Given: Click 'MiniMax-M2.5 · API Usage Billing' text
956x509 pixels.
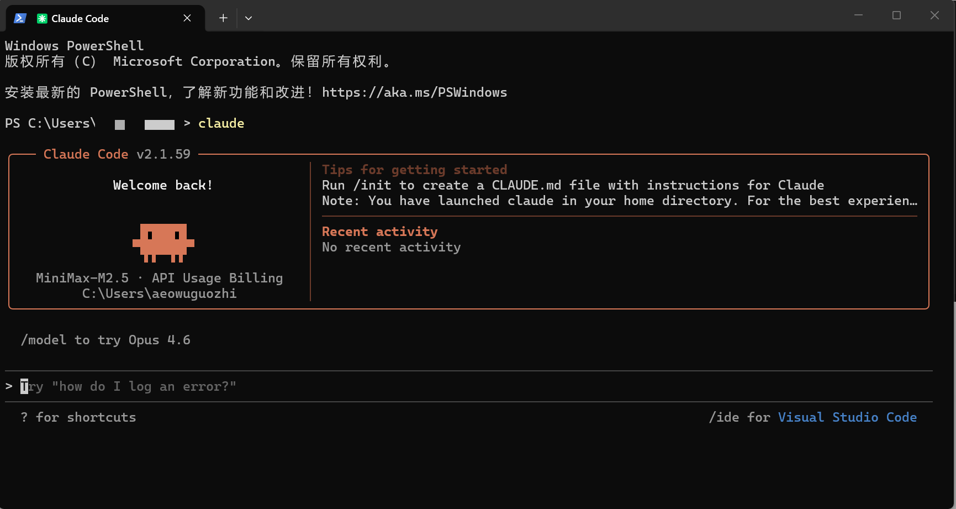Looking at the screenshot, I should (x=159, y=278).
